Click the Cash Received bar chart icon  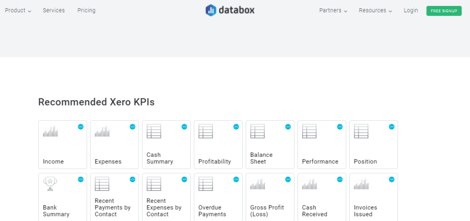(x=310, y=184)
